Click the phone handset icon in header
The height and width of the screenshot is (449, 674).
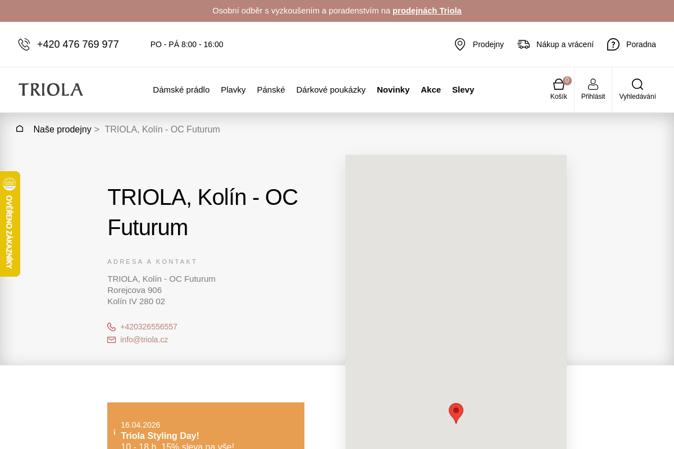24,44
